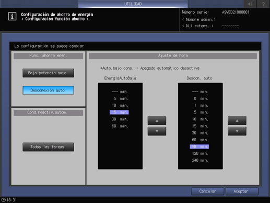The image size is (270, 203).
Task: Choose 30 min. in EnergíaAutoBaja list
Action: pyautogui.click(x=120, y=119)
